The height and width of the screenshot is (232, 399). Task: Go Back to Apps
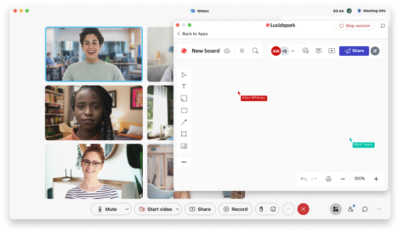(x=192, y=34)
